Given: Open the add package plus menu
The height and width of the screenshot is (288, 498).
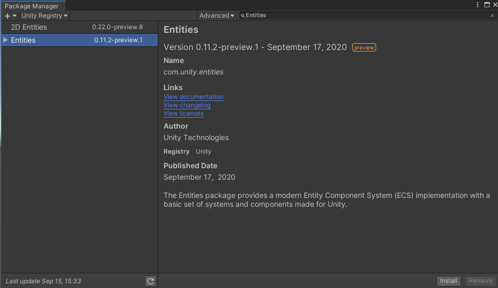Looking at the screenshot, I should (10, 16).
